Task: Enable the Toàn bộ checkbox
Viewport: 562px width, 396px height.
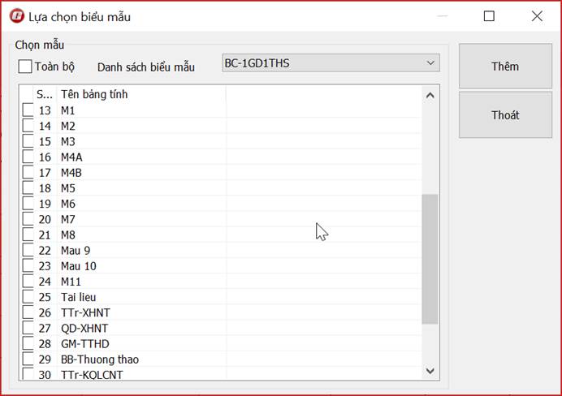Action: 25,67
